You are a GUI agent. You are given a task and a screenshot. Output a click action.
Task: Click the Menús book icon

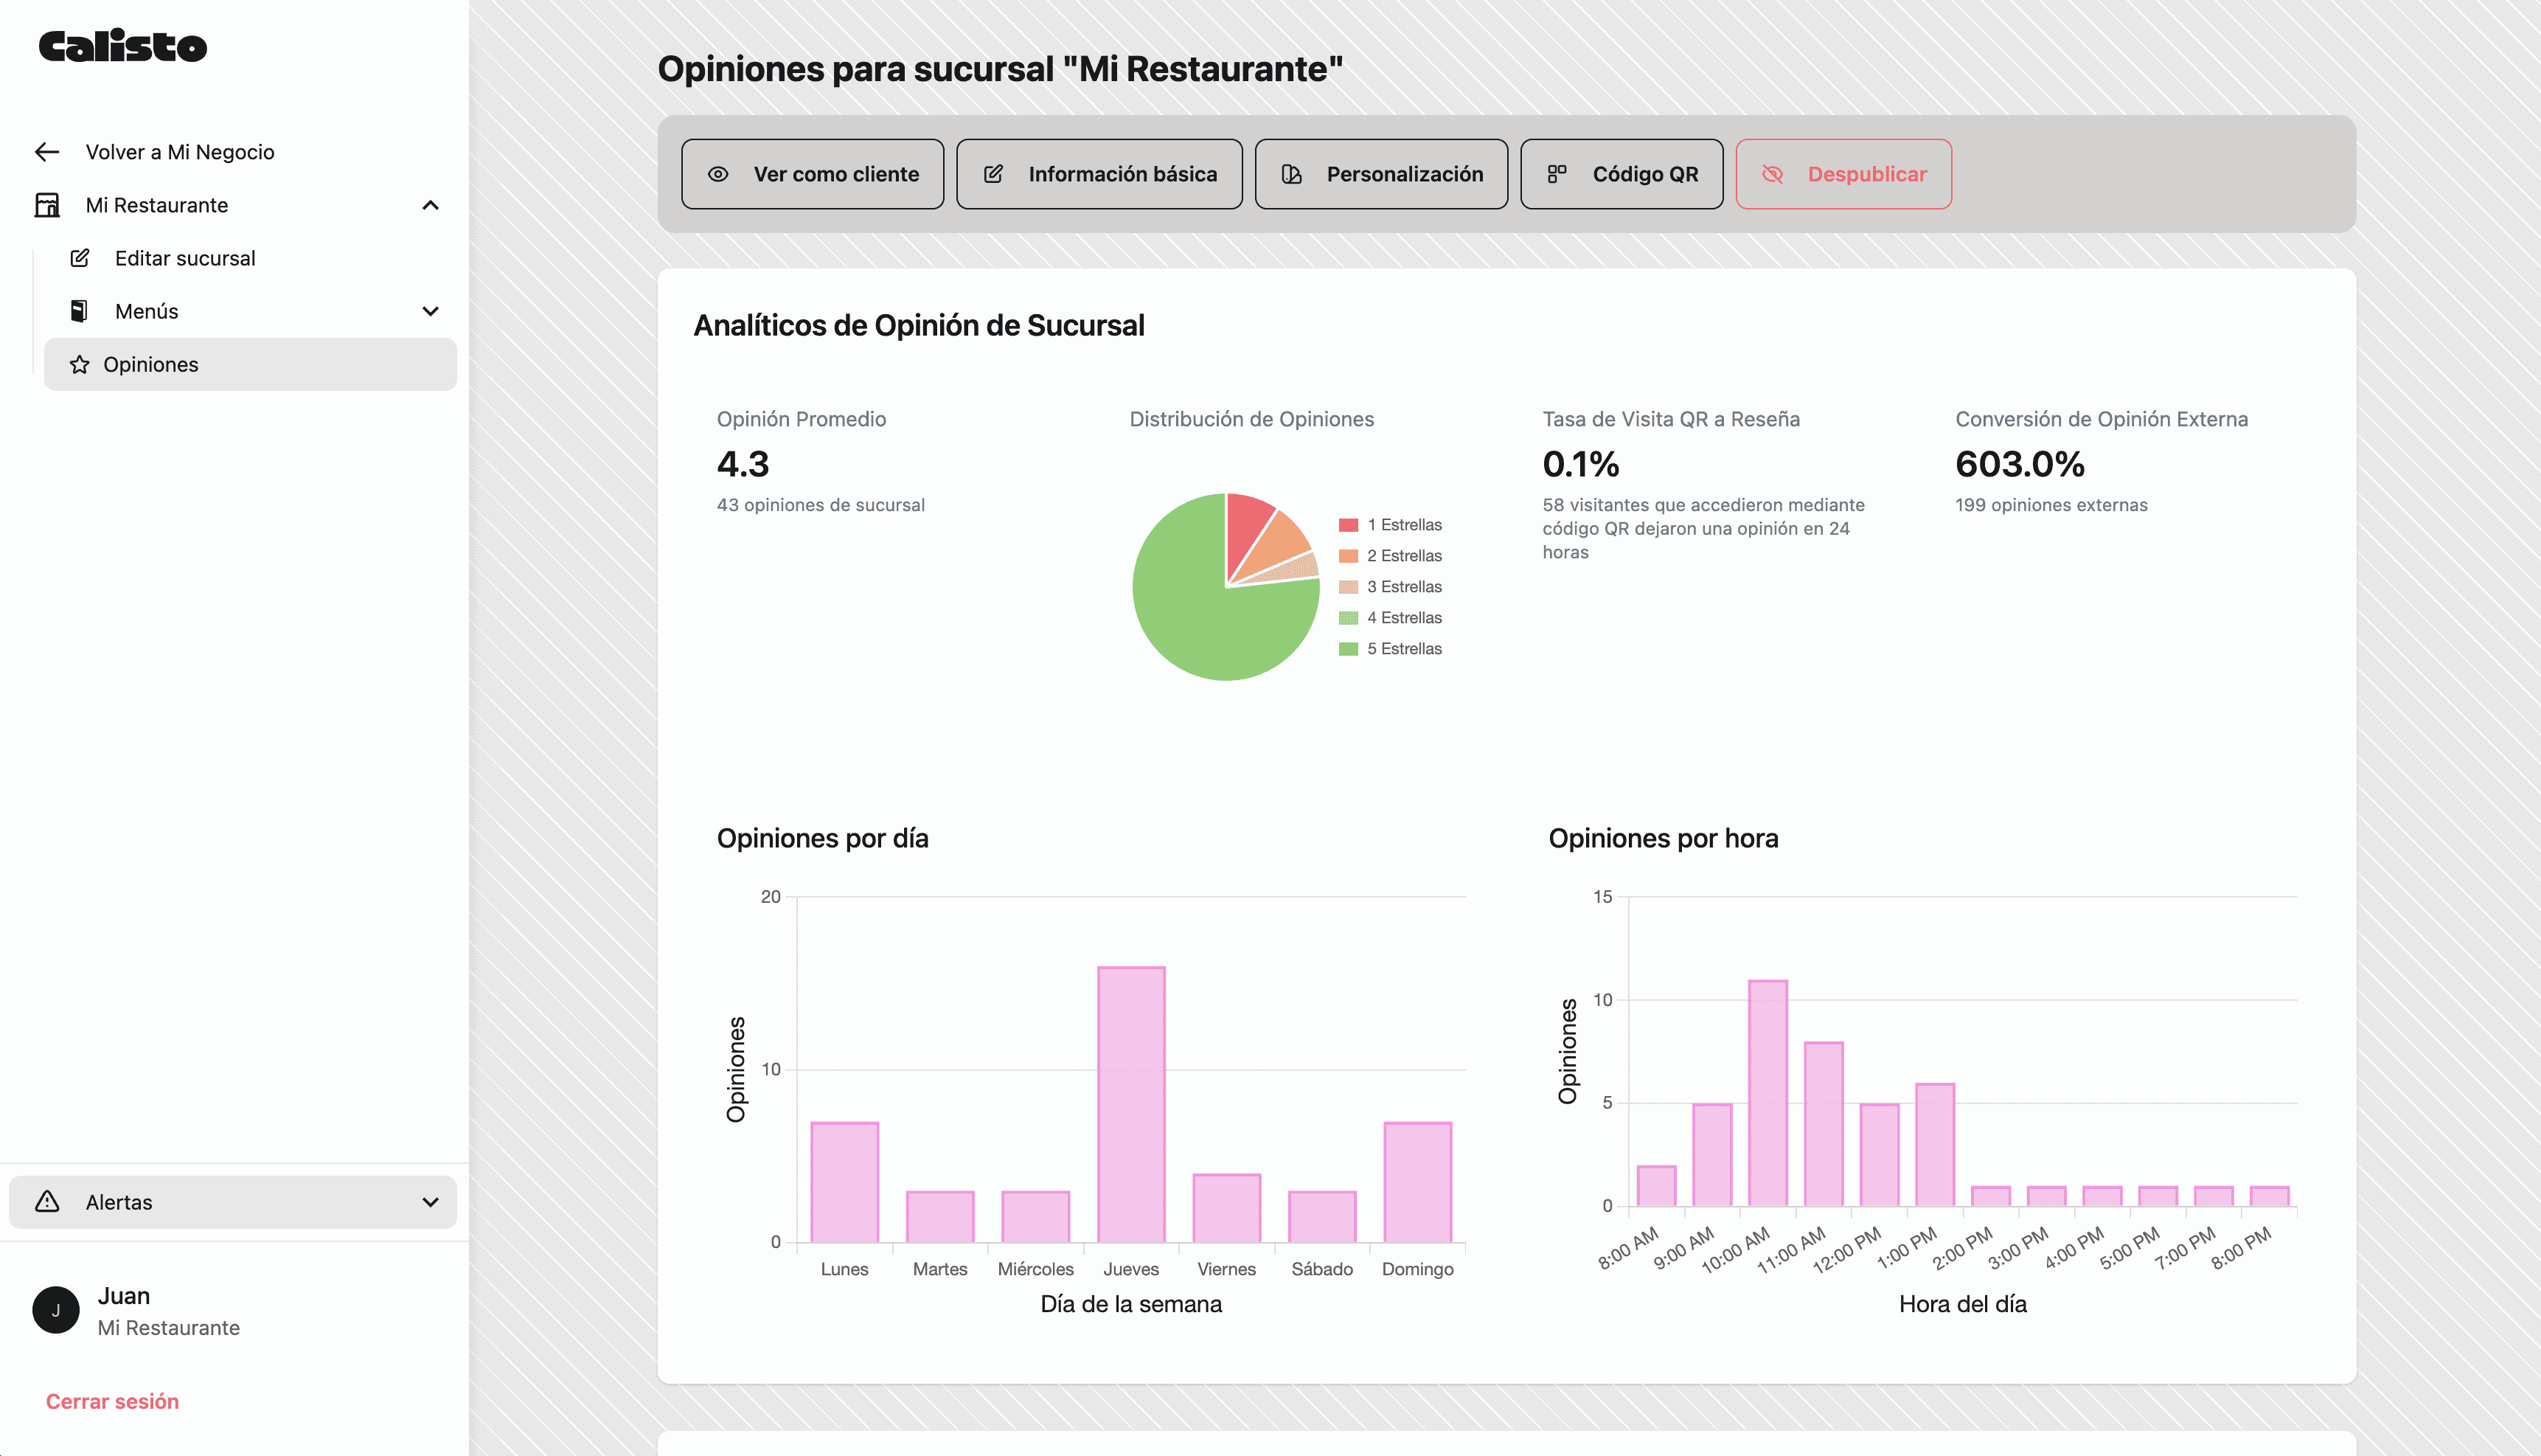[79, 311]
